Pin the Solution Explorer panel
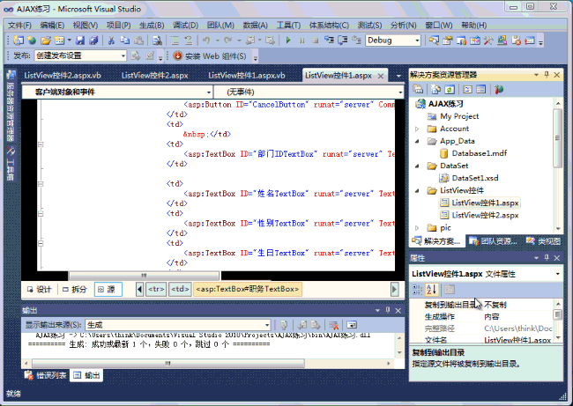Image resolution: width=573 pixels, height=406 pixels. 547,75
